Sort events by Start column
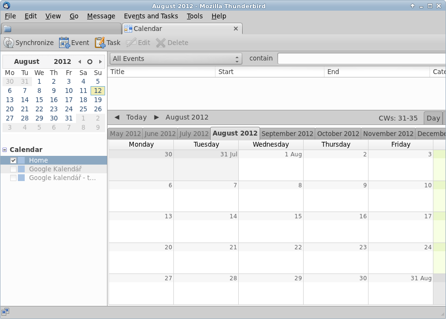The image size is (446, 319). [270, 72]
